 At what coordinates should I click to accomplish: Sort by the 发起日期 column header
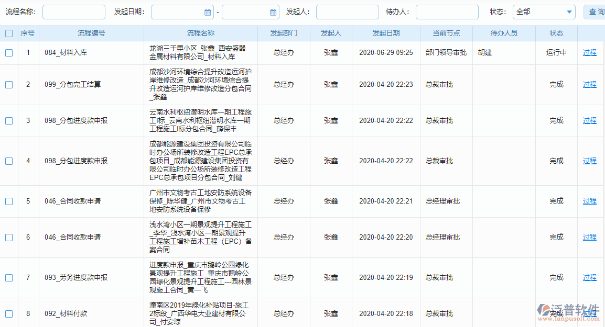click(x=386, y=33)
